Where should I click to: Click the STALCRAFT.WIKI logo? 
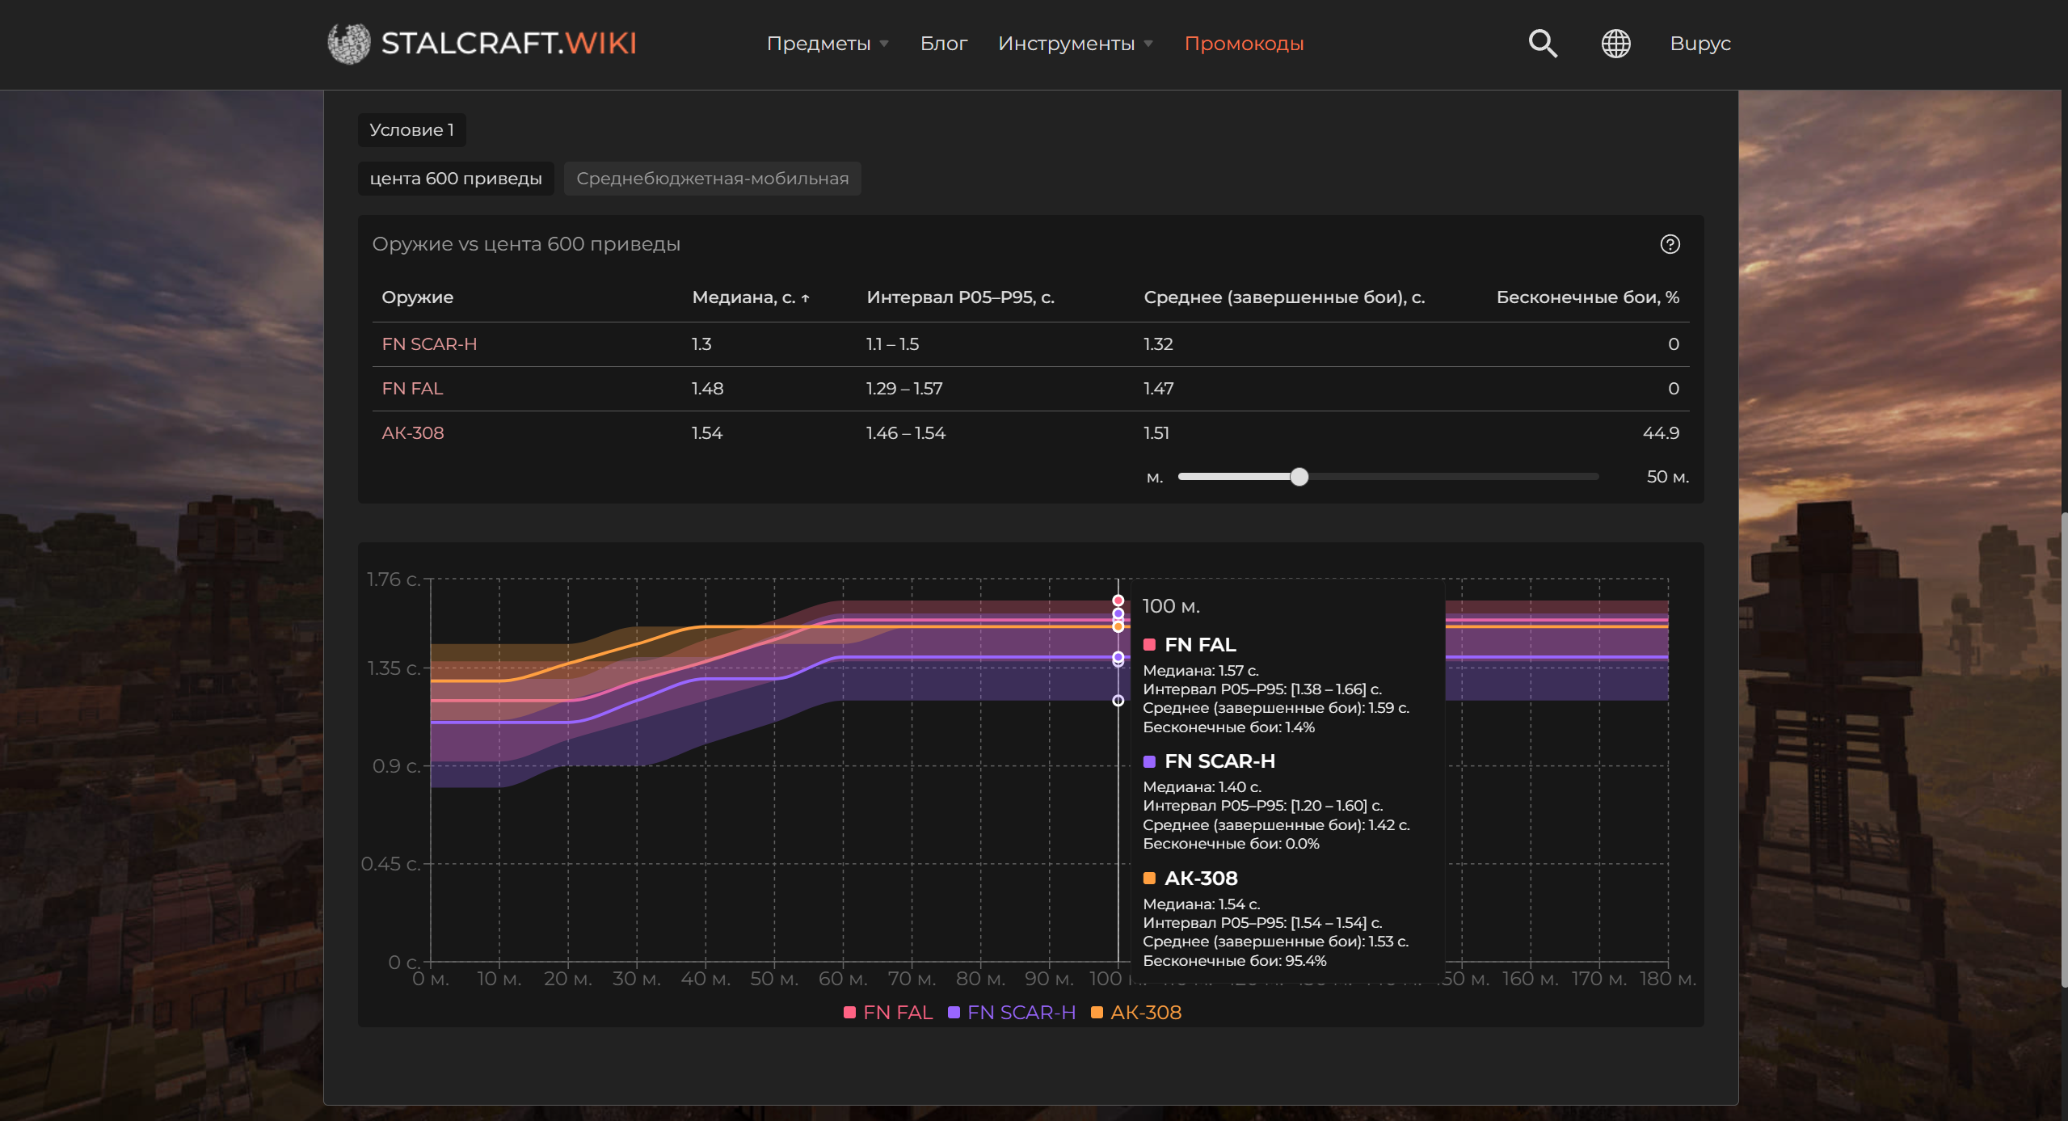(482, 44)
